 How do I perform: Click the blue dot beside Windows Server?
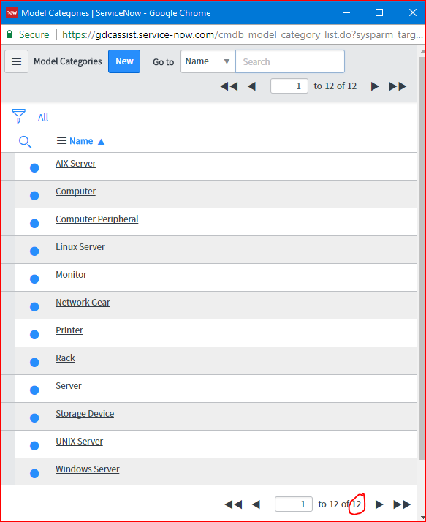click(x=34, y=474)
